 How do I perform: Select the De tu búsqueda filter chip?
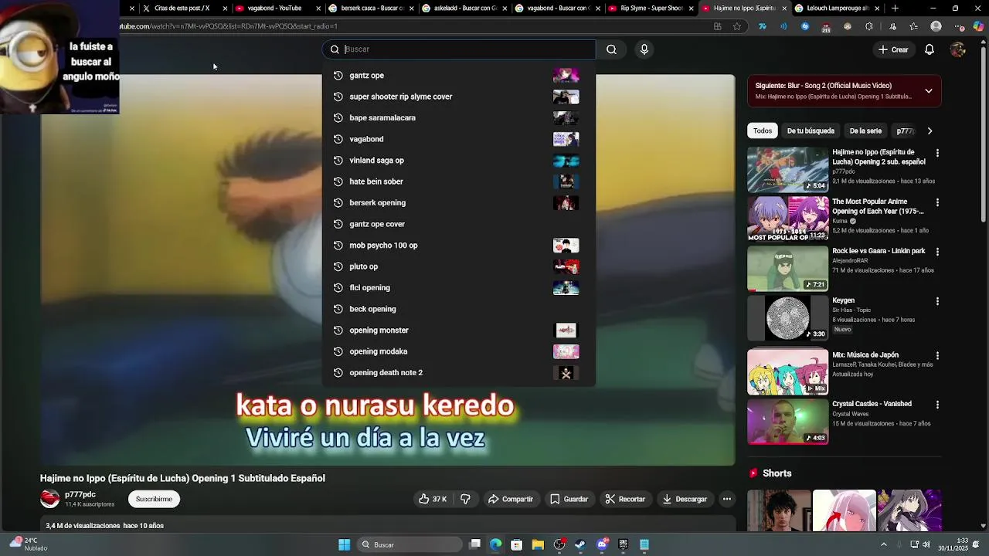click(811, 131)
